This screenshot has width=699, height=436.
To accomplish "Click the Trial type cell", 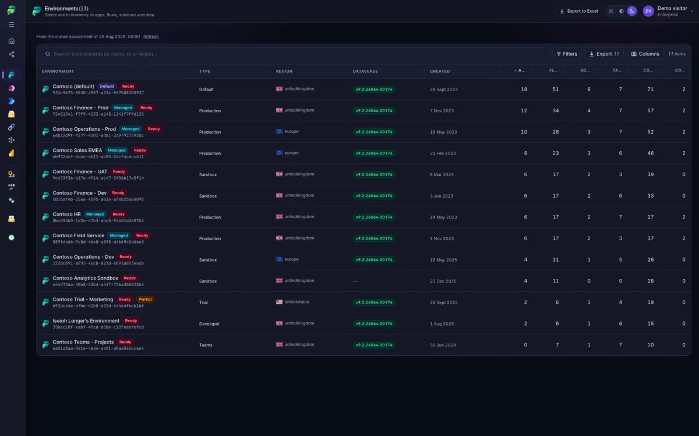I will click(203, 302).
